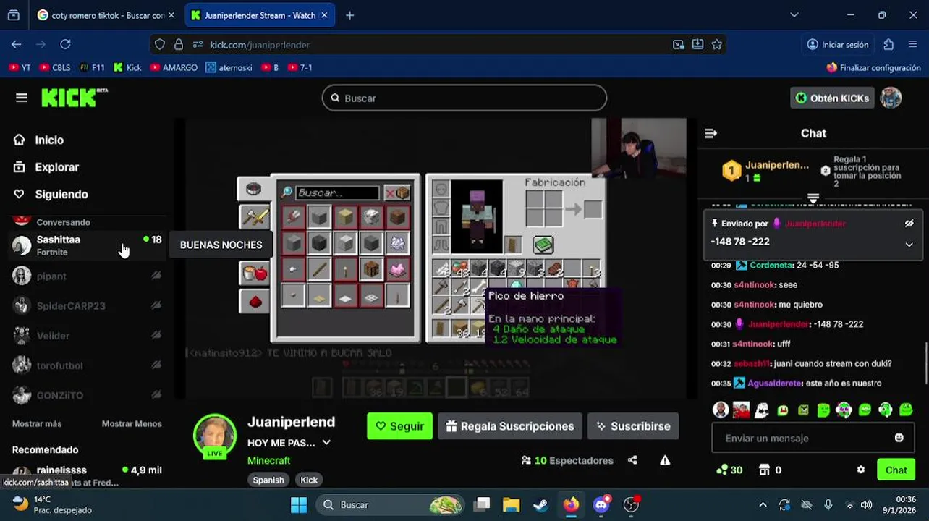Click username Agusalderete in chat
This screenshot has width=929, height=521.
point(774,383)
